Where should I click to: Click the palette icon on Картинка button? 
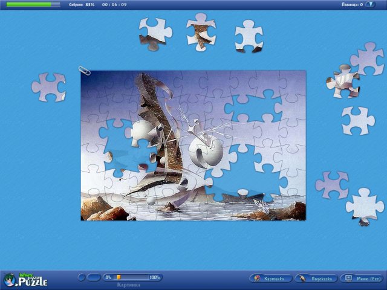pos(257,279)
